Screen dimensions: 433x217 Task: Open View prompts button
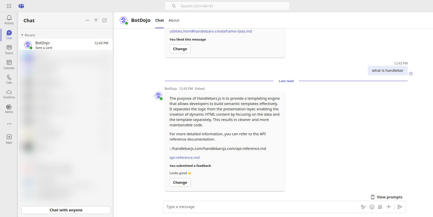[x=386, y=197]
